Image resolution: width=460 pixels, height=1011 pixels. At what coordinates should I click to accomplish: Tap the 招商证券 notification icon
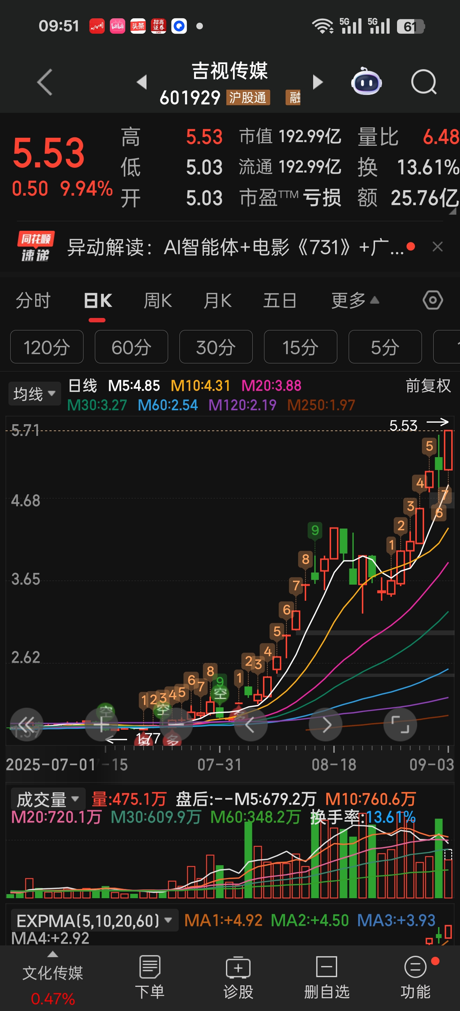[x=159, y=26]
